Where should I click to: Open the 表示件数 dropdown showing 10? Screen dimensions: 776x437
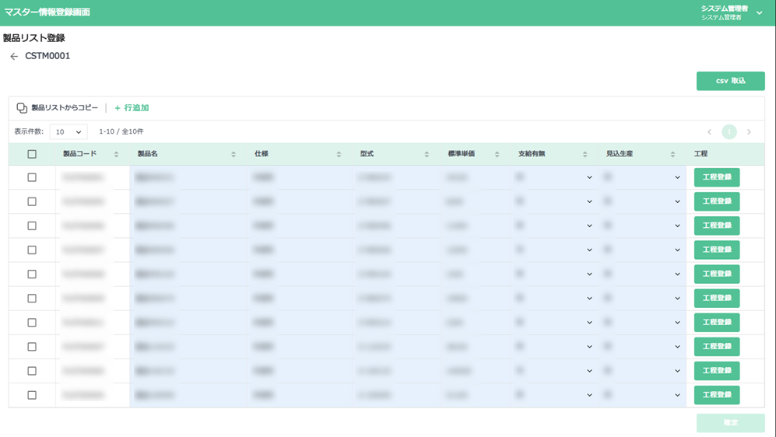(x=68, y=132)
